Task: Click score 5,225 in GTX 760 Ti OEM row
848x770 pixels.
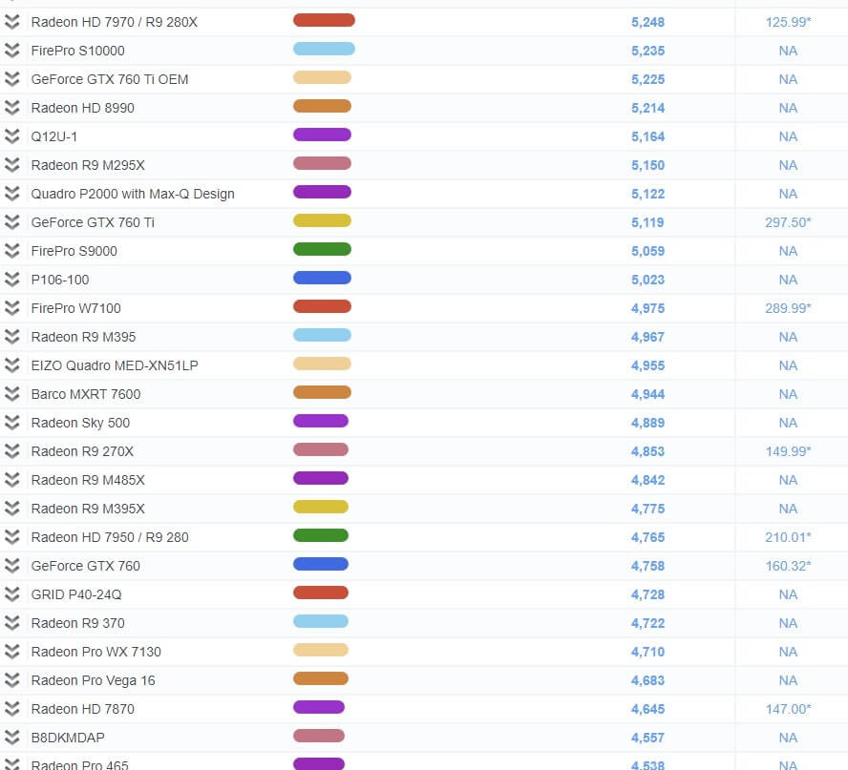Action: (647, 79)
